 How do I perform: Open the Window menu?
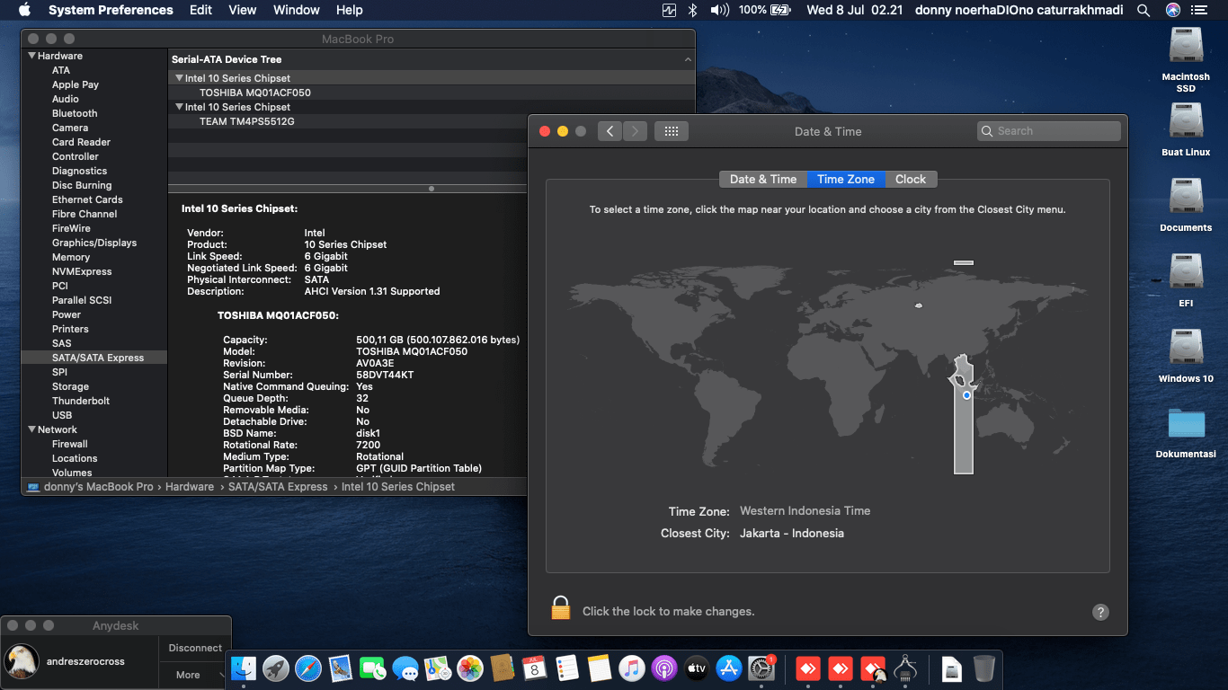click(x=296, y=10)
